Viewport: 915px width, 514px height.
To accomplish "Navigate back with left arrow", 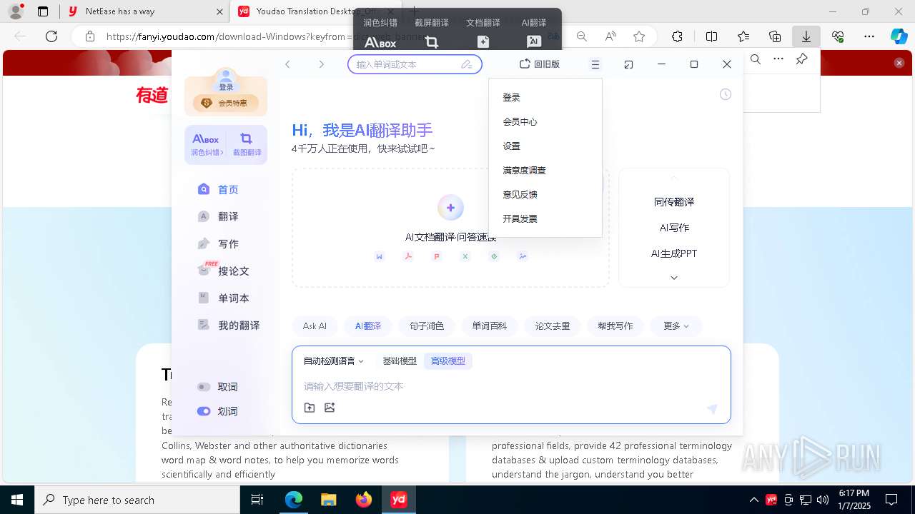I will pos(287,64).
